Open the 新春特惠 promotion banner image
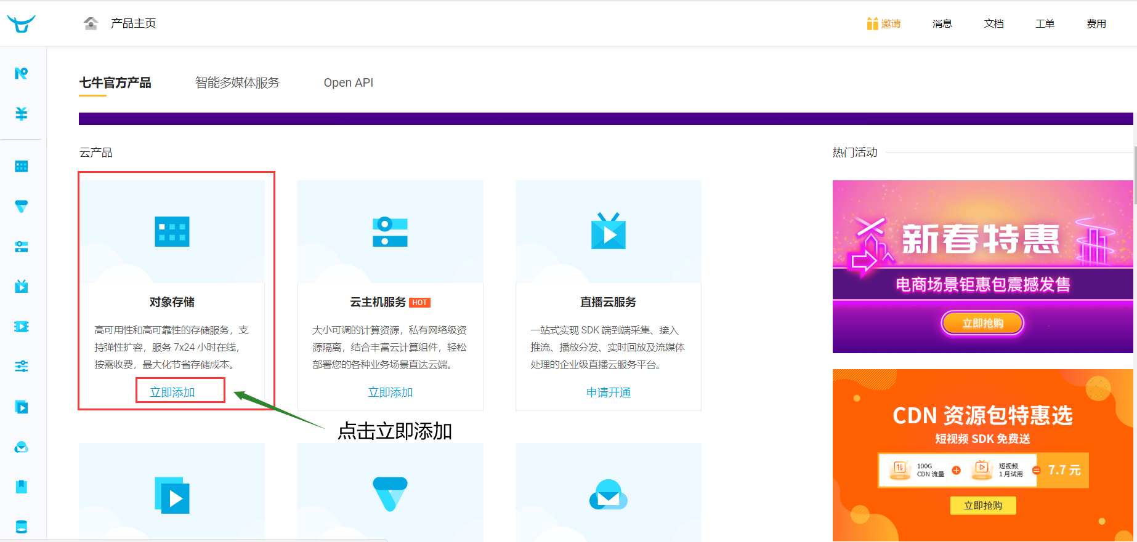 [x=982, y=266]
